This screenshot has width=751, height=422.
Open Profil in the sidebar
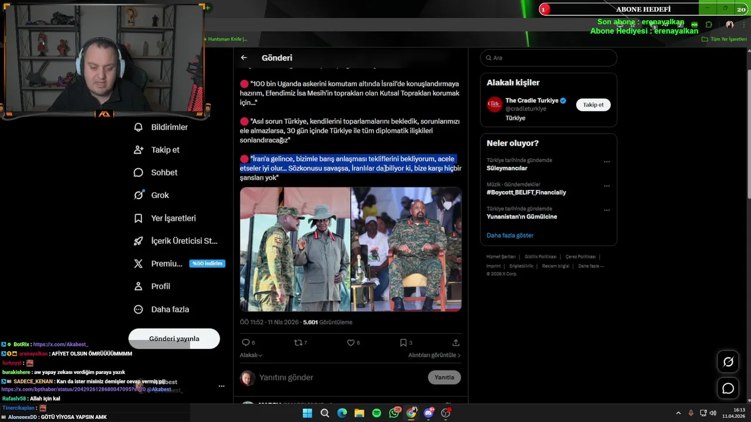pyautogui.click(x=152, y=286)
